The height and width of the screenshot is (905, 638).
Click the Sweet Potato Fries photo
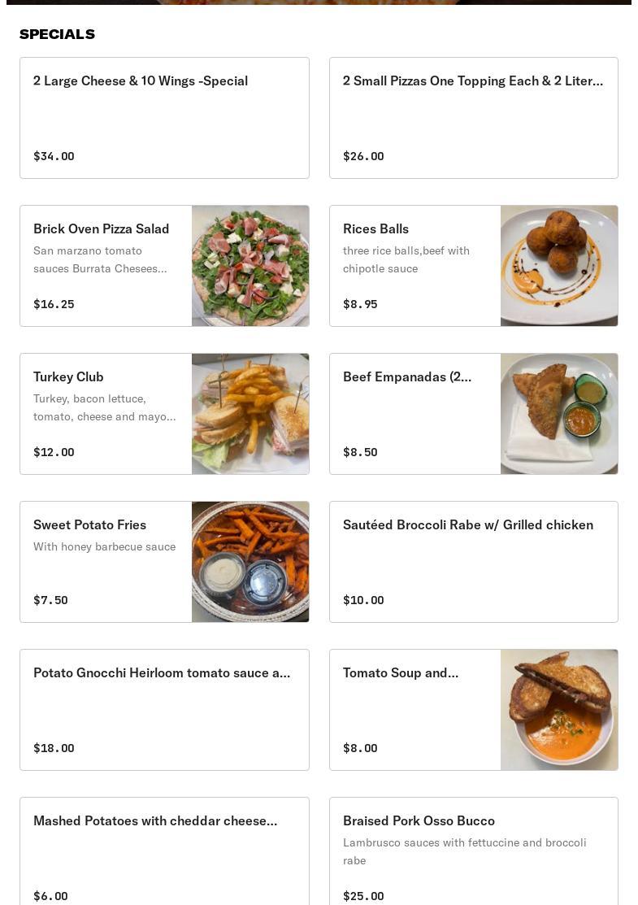[x=250, y=562]
